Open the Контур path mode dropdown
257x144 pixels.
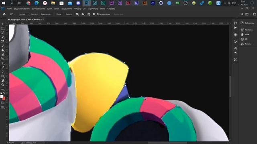click(x=24, y=14)
